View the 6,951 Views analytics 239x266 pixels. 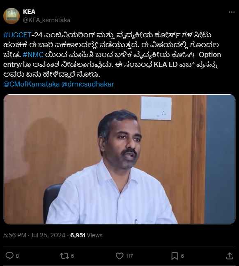[86, 235]
